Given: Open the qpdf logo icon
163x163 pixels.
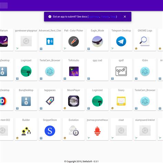Looking at the screenshot, I should click(x=121, y=71).
